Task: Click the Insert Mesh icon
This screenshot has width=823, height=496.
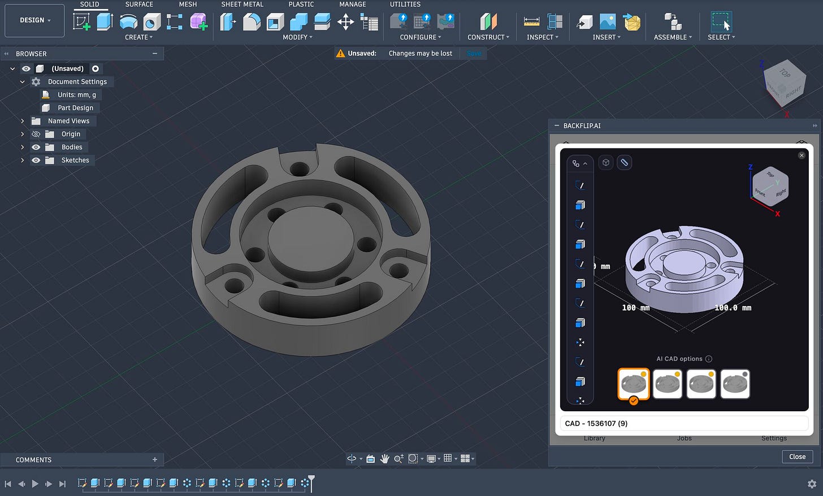Action: [x=631, y=22]
